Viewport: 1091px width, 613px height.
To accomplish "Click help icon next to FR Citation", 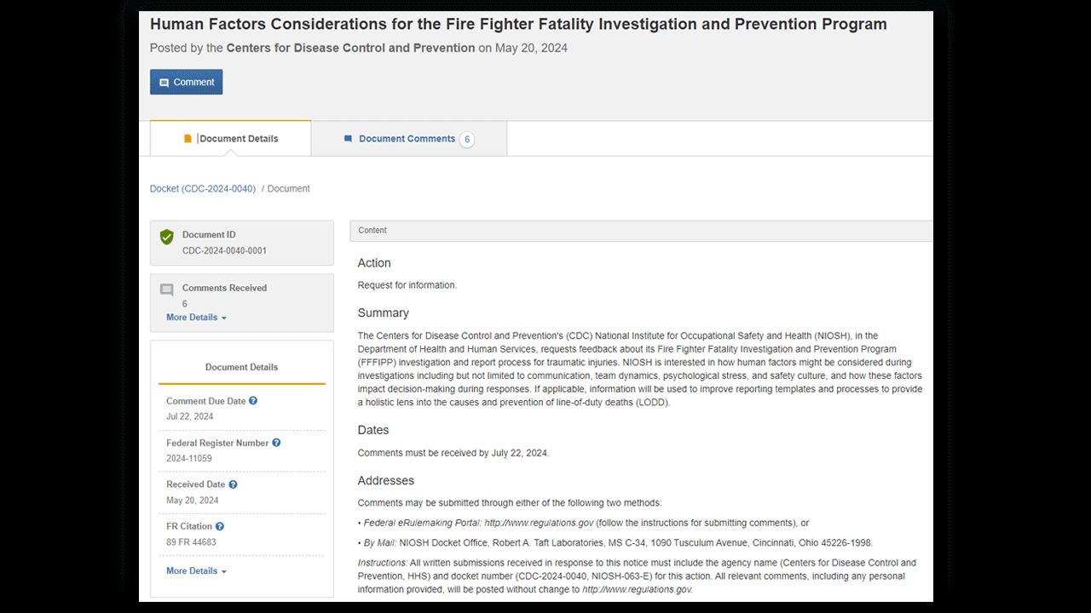I will point(220,526).
